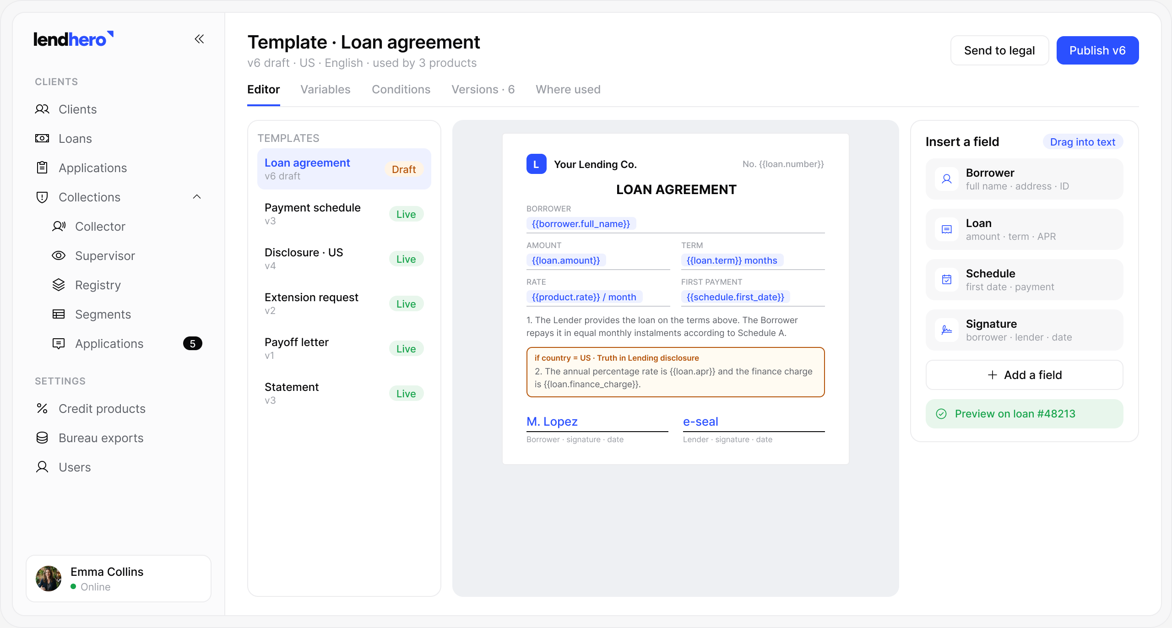Screen dimensions: 1172x628
Task: Open the Versions · 6 tab
Action: pos(483,89)
